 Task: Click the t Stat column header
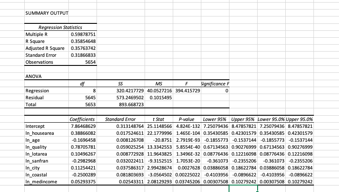click(x=159, y=119)
